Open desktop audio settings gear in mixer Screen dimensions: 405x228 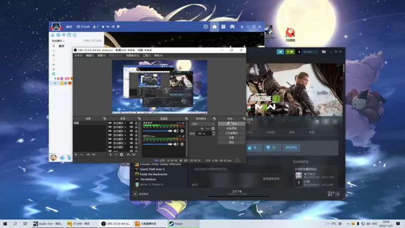click(182, 131)
